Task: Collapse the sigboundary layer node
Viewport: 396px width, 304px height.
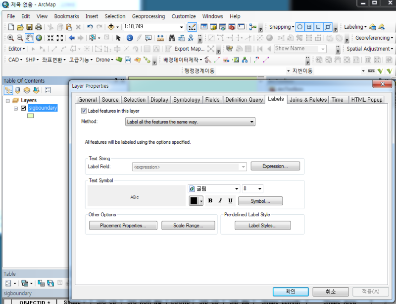Action: 16,108
